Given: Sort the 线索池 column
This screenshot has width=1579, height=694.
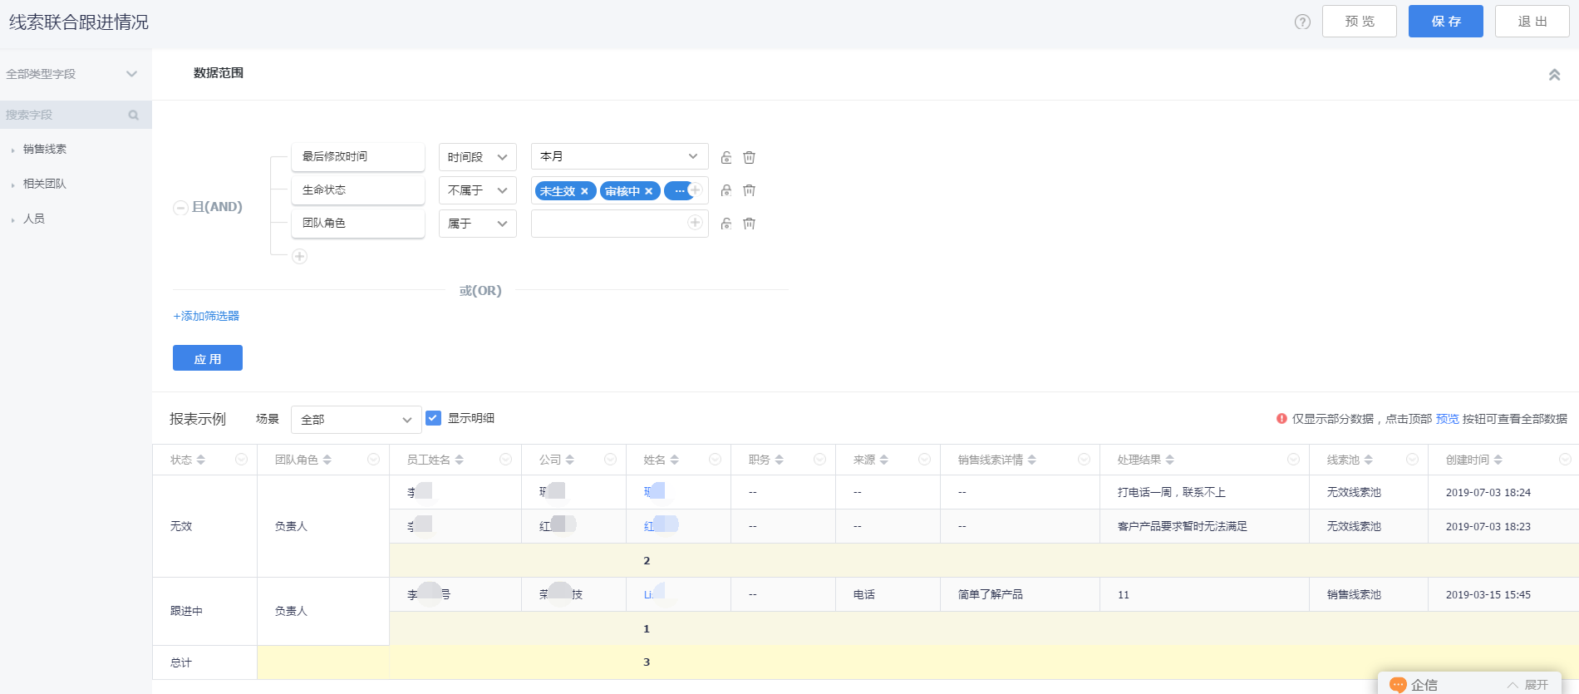Looking at the screenshot, I should coord(1369,460).
